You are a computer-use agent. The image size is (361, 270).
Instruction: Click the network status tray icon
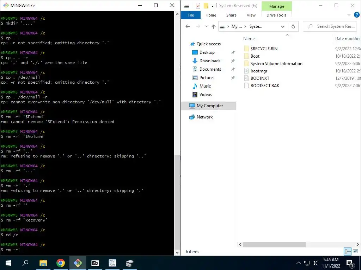coord(307,263)
